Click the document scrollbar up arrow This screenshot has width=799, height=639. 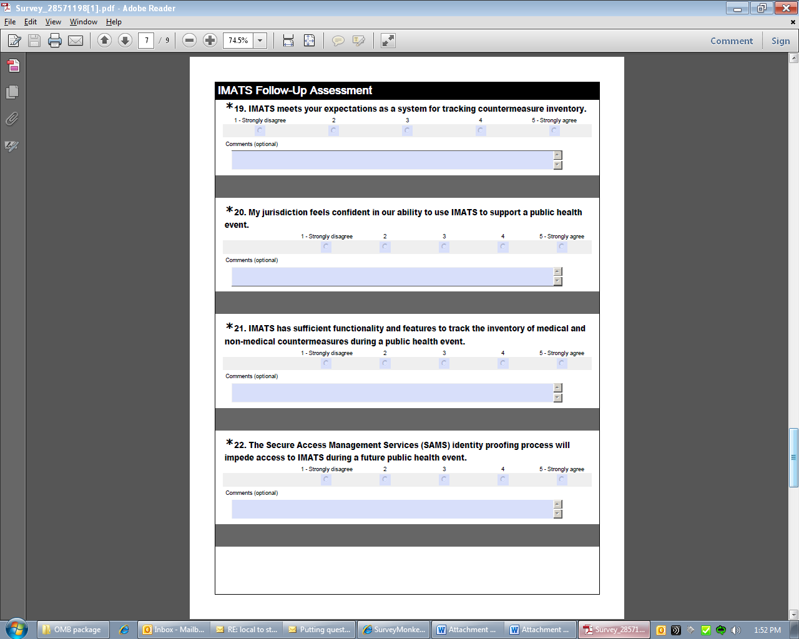[793, 58]
